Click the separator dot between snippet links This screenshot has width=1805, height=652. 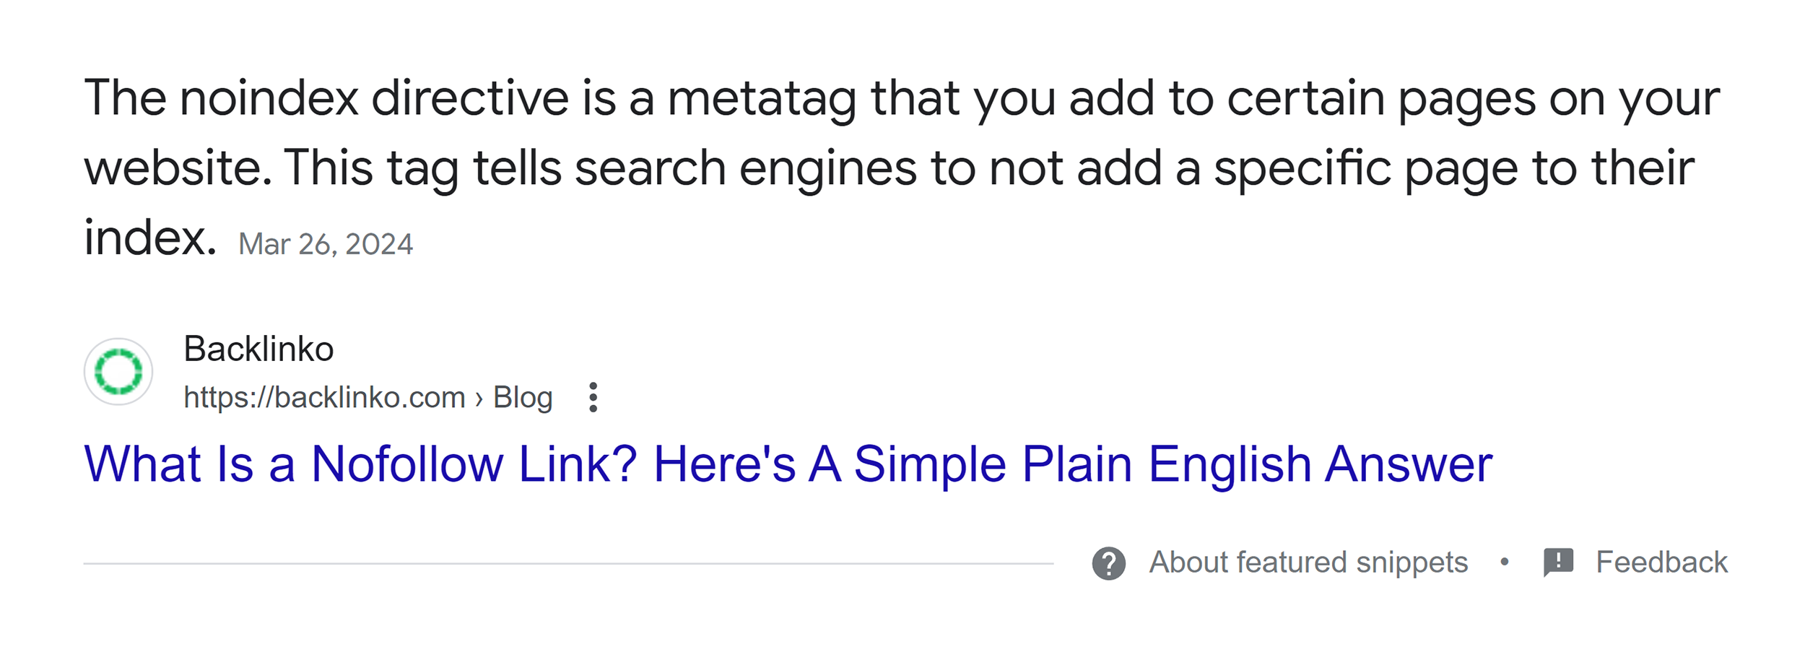(1505, 562)
